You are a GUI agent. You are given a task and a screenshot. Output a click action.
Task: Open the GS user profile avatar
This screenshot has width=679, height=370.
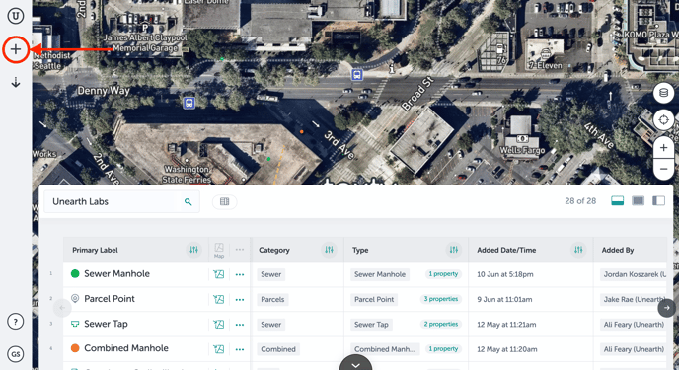[16, 354]
